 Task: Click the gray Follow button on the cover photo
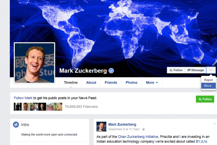coord(176,70)
